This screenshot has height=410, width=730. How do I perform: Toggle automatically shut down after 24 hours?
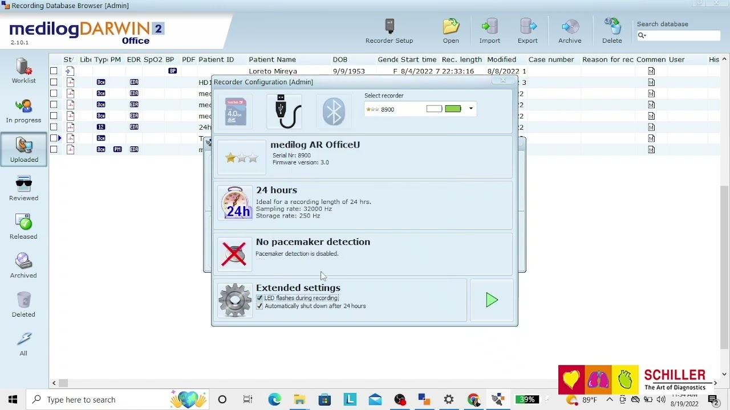pyautogui.click(x=259, y=306)
